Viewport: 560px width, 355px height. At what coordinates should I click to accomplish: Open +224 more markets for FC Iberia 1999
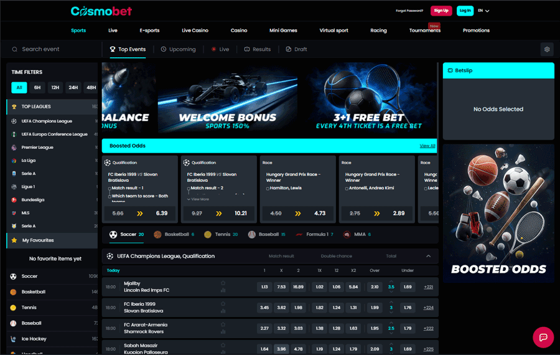(428, 308)
